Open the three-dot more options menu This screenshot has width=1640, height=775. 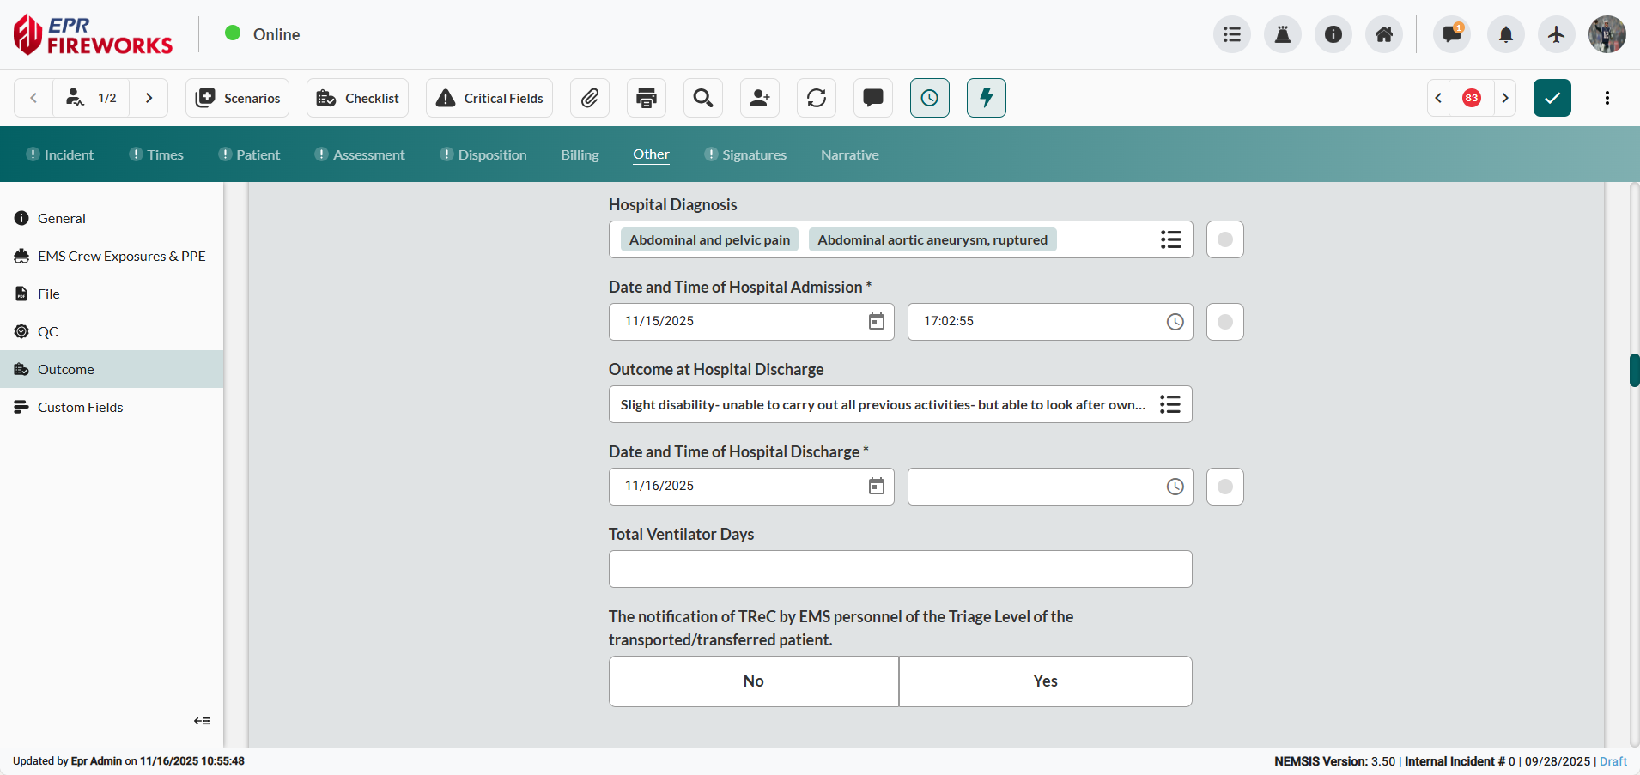coord(1607,98)
